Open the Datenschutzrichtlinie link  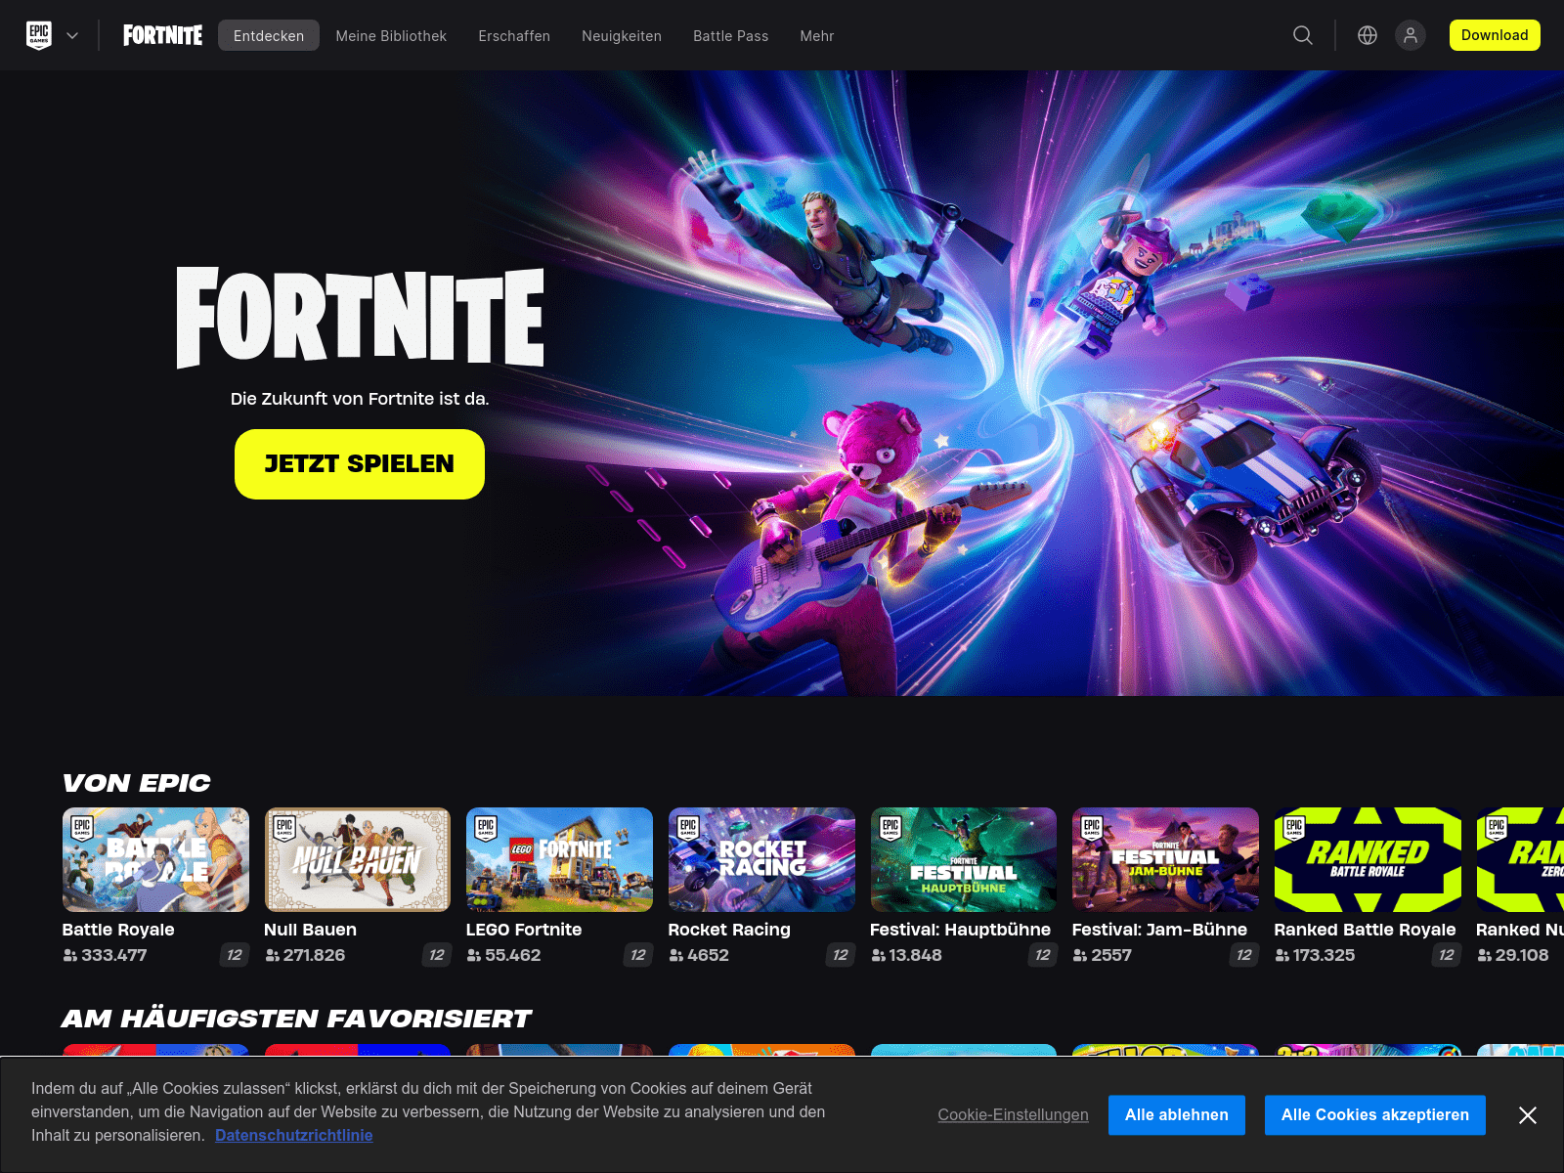click(294, 1135)
